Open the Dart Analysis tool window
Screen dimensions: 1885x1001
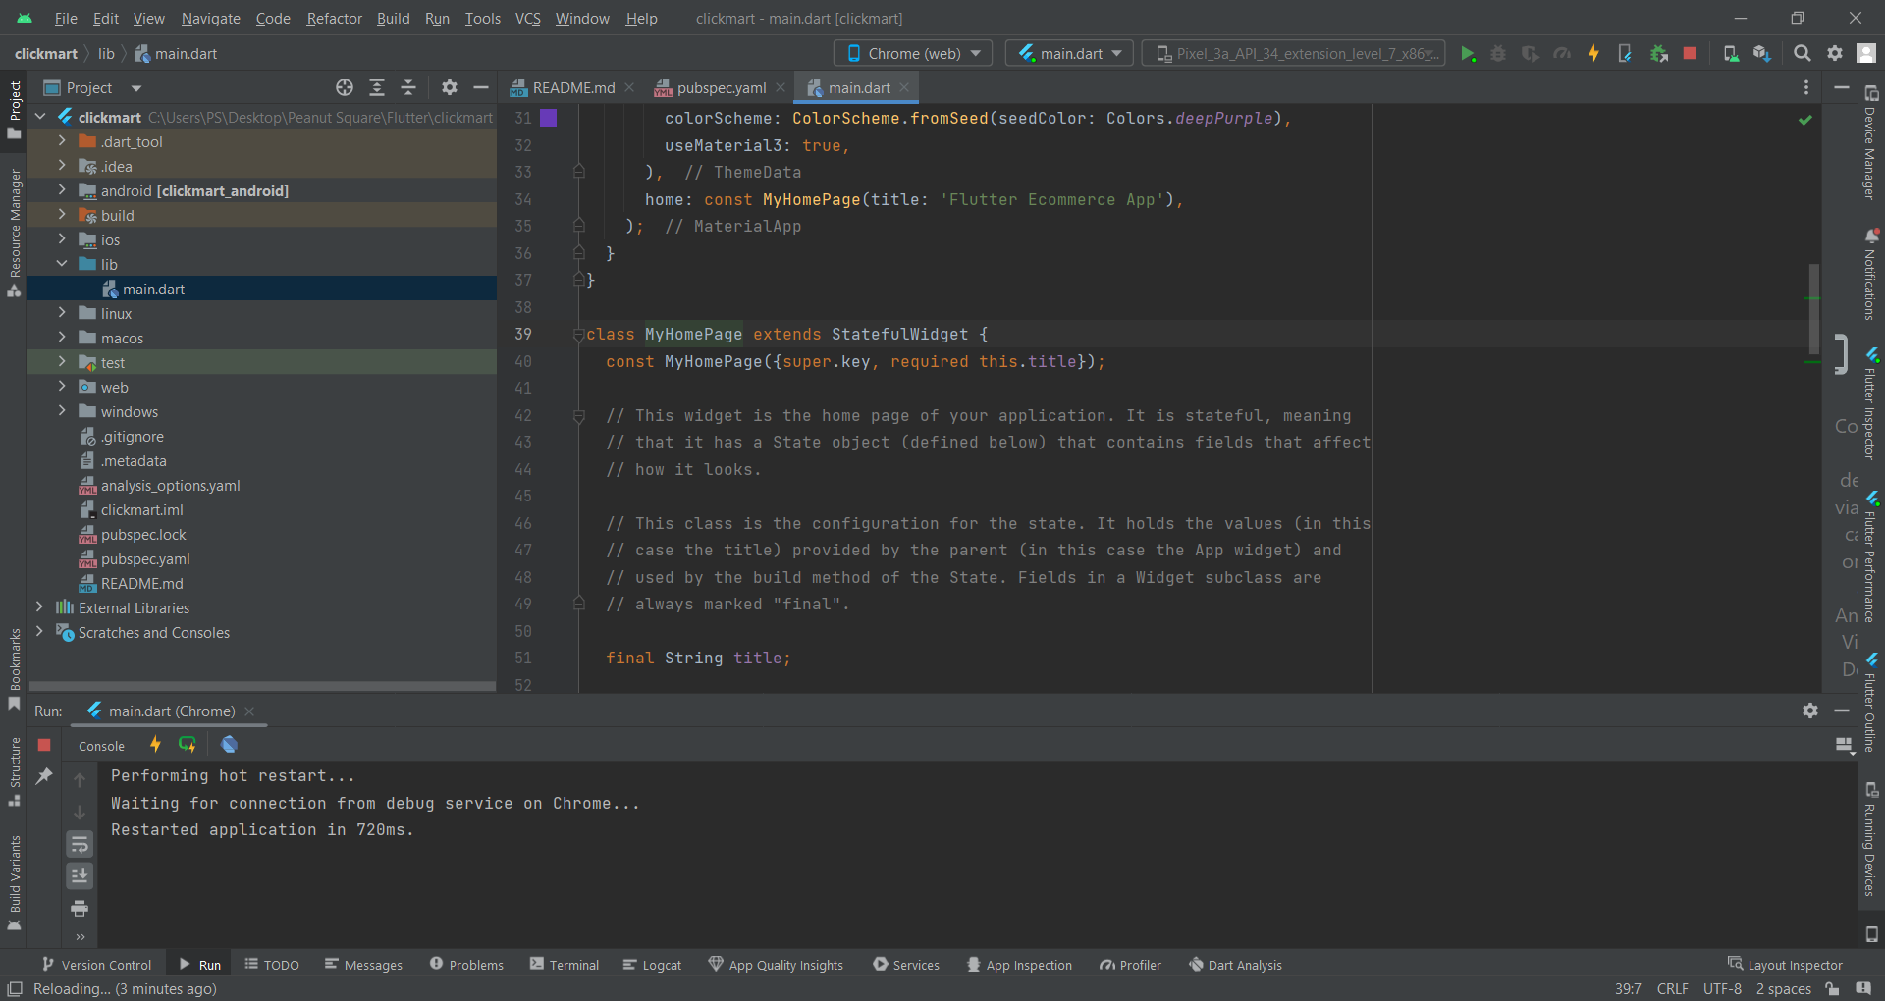click(x=1235, y=965)
